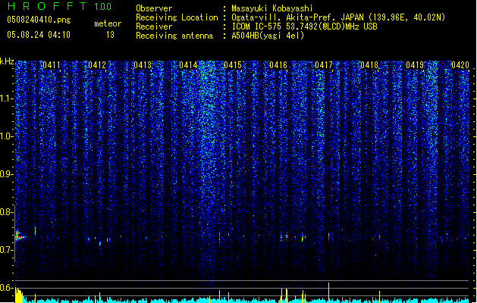Click the Ogata-vill. Akita-Pref. JAPAN location text

click(338, 17)
